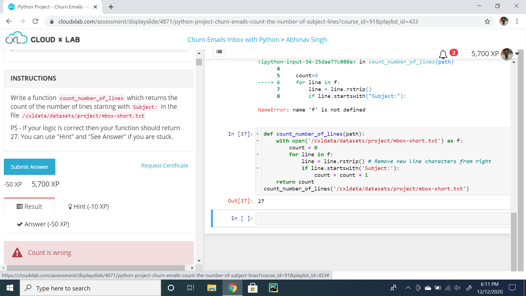The height and width of the screenshot is (296, 526).
Task: Click the NameError traceback message
Action: (x=311, y=110)
